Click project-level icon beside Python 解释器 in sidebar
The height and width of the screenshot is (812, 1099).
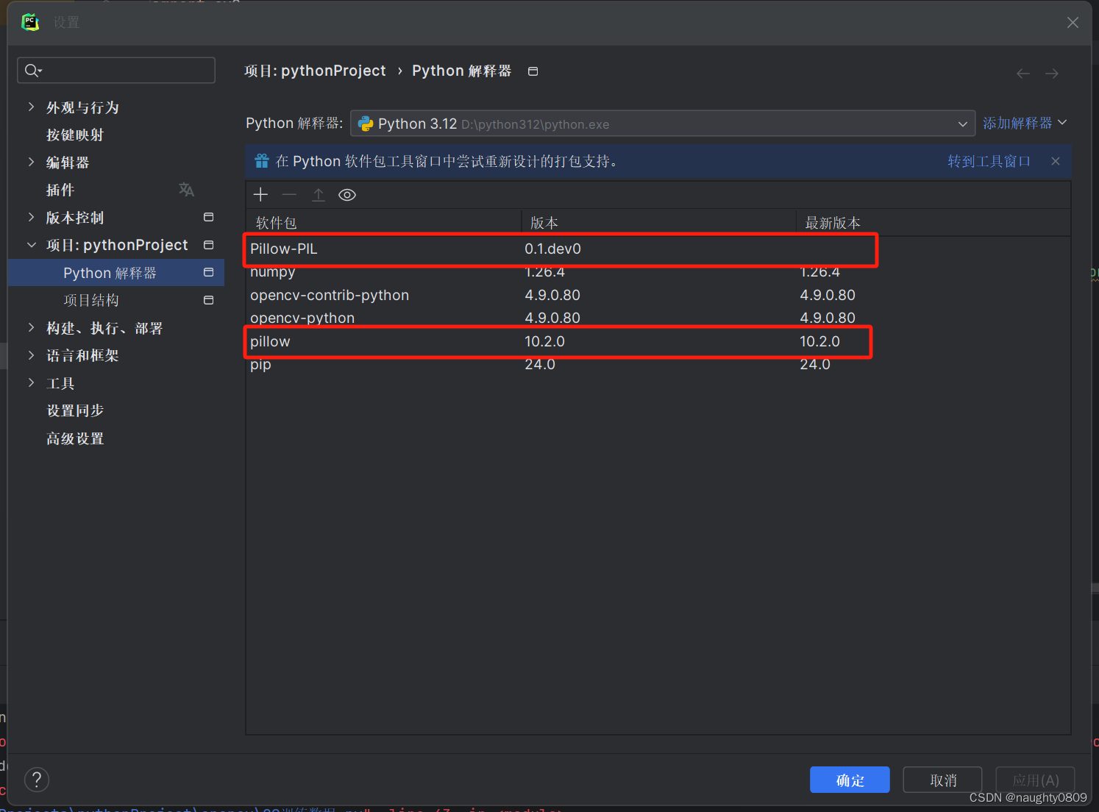pos(209,273)
